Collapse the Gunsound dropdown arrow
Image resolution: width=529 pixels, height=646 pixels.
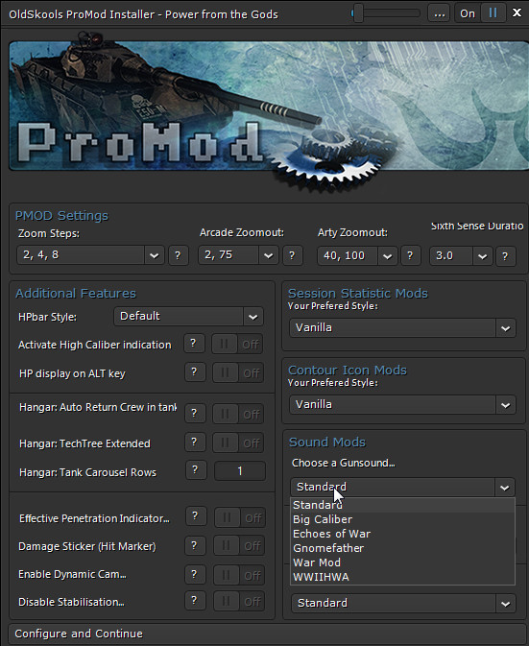pyautogui.click(x=505, y=488)
